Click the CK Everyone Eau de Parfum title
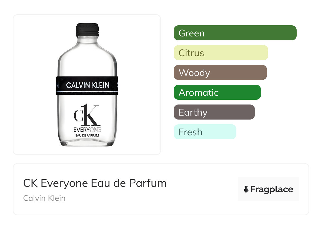The height and width of the screenshot is (228, 322). [x=95, y=183]
